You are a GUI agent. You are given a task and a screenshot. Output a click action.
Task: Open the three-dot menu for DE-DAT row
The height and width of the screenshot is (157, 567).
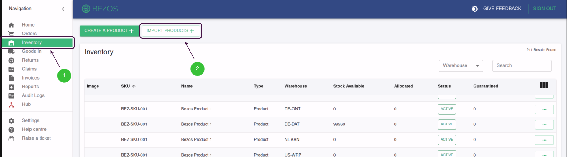[544, 125]
